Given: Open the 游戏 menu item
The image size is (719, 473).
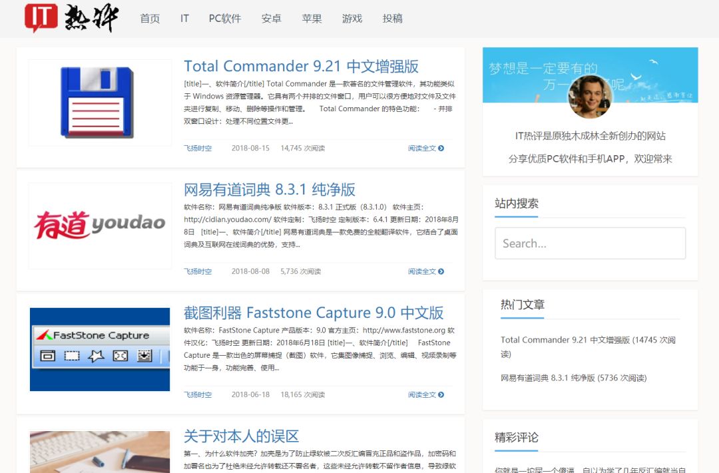Looking at the screenshot, I should (x=352, y=19).
